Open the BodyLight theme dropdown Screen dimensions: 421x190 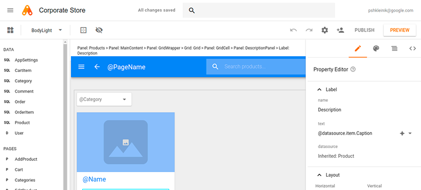tap(46, 30)
